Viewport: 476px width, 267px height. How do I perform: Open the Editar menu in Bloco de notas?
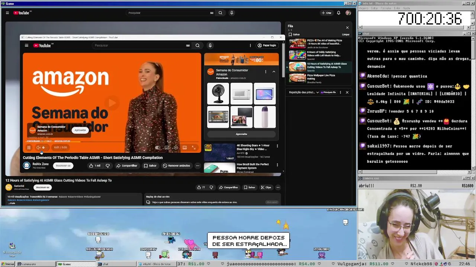click(374, 8)
